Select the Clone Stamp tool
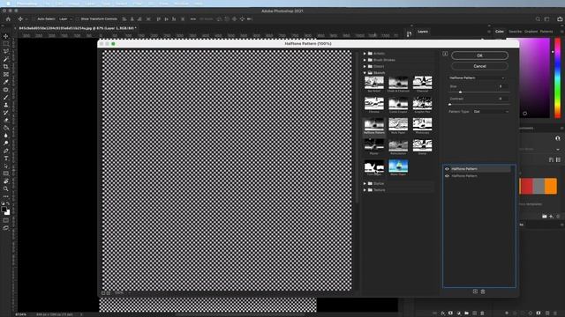Screen dimensions: 565x317 pos(6,105)
